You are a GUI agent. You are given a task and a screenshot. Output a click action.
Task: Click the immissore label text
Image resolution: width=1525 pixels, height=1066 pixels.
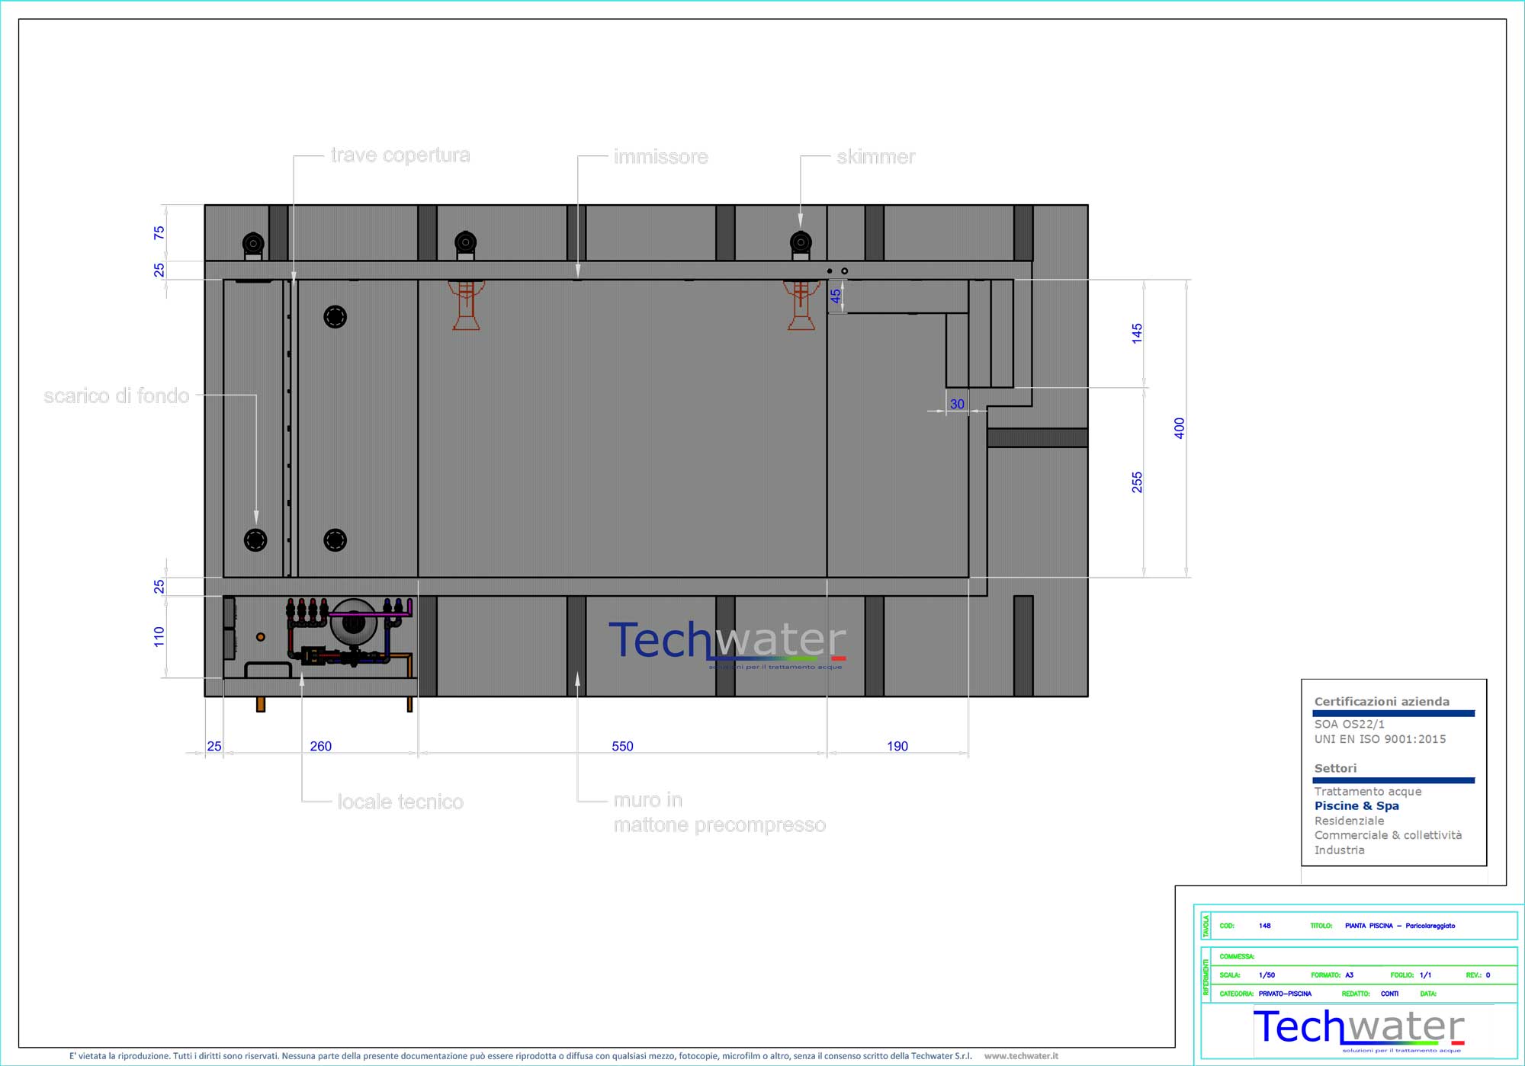coord(660,156)
